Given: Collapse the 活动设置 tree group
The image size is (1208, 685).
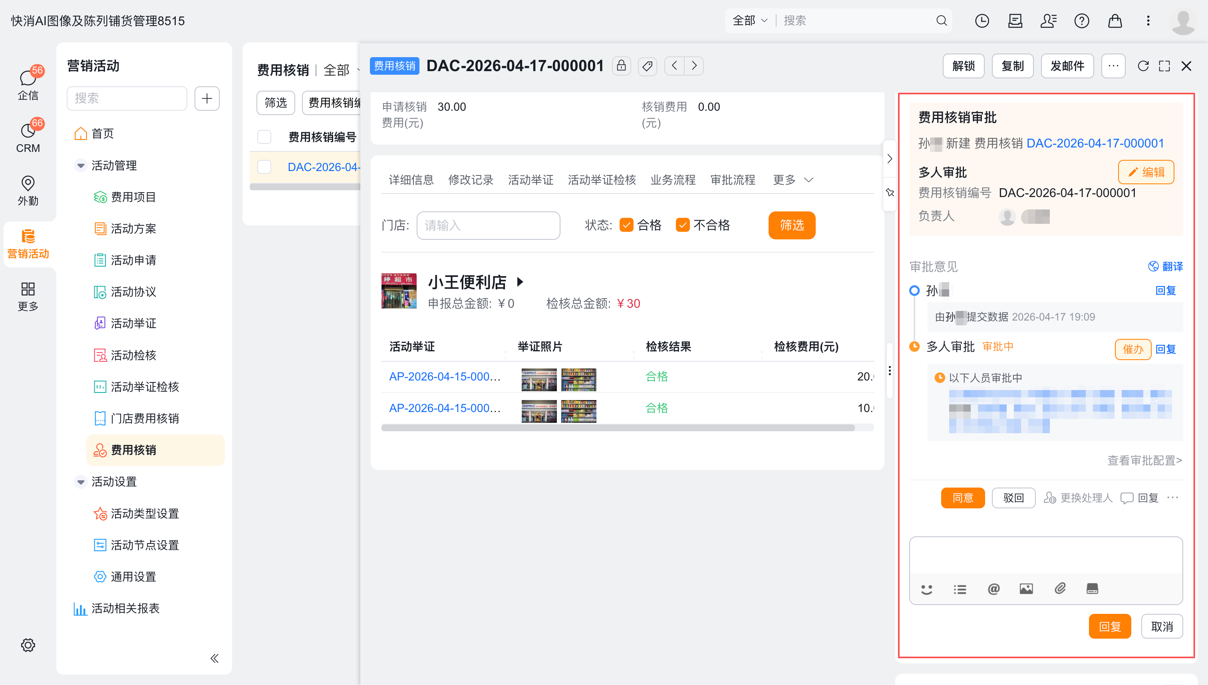Looking at the screenshot, I should 81,482.
